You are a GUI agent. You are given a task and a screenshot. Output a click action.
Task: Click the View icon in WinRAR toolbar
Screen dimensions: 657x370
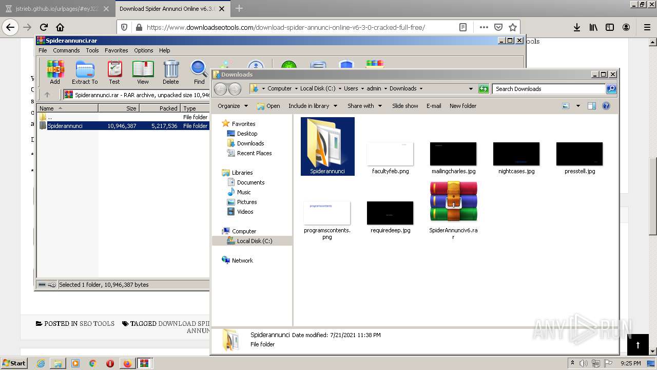[x=143, y=72]
